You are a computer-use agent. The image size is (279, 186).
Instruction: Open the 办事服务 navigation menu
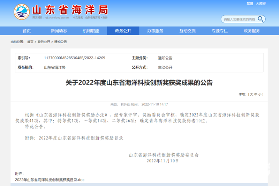pyautogui.click(x=155, y=31)
